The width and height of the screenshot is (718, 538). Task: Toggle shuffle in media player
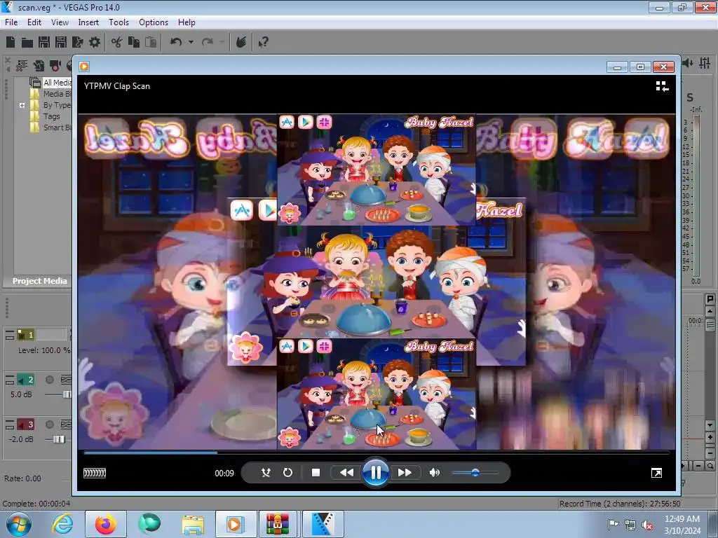click(x=266, y=473)
